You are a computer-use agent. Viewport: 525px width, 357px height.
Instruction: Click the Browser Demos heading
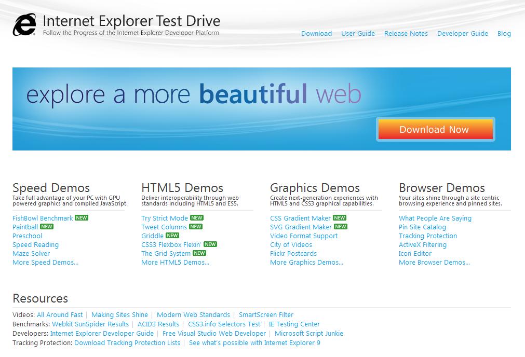[x=442, y=188]
